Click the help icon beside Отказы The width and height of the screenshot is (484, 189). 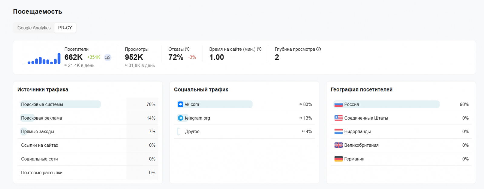187,49
